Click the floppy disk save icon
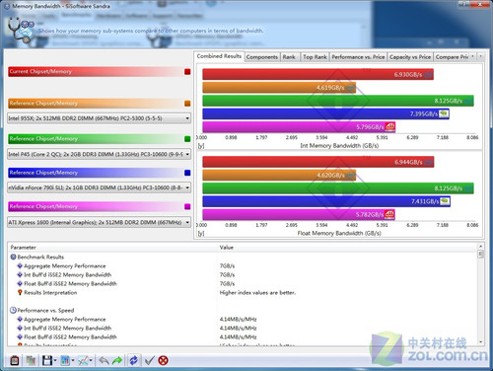This screenshot has height=371, width=493. (47, 360)
